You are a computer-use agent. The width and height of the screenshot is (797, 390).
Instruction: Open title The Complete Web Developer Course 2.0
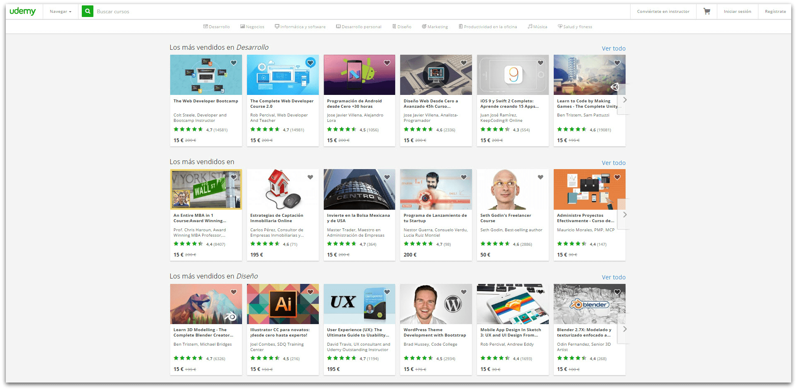tap(282, 104)
